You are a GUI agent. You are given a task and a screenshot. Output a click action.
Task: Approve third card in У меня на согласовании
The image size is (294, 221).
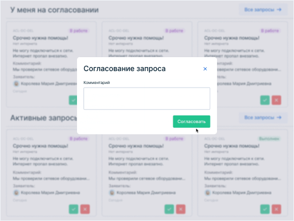click(265, 100)
